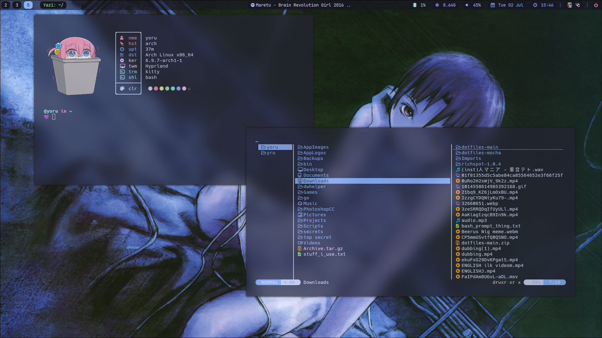Select active workspace 5 indicator
602x338 pixels.
tap(28, 5)
